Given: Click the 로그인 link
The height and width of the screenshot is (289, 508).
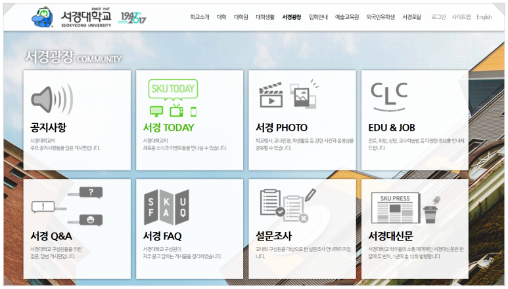Looking at the screenshot, I should 438,17.
